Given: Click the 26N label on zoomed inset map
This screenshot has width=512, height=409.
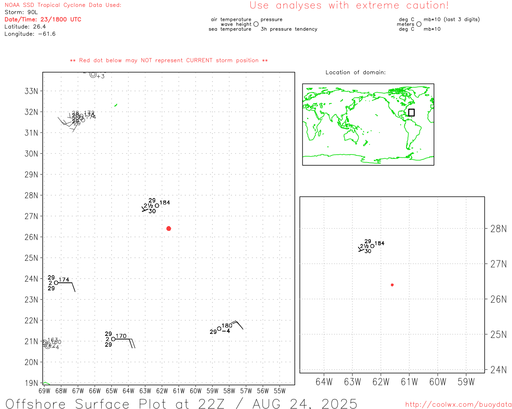Looking at the screenshot, I should point(498,299).
